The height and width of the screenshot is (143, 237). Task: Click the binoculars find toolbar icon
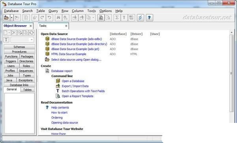coord(58,18)
